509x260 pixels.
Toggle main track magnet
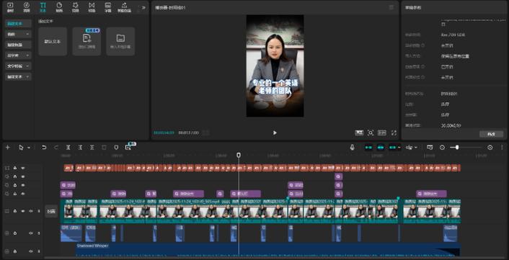click(368, 147)
